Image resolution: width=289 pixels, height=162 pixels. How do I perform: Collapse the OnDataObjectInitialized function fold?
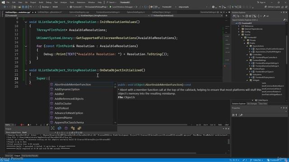26,70
